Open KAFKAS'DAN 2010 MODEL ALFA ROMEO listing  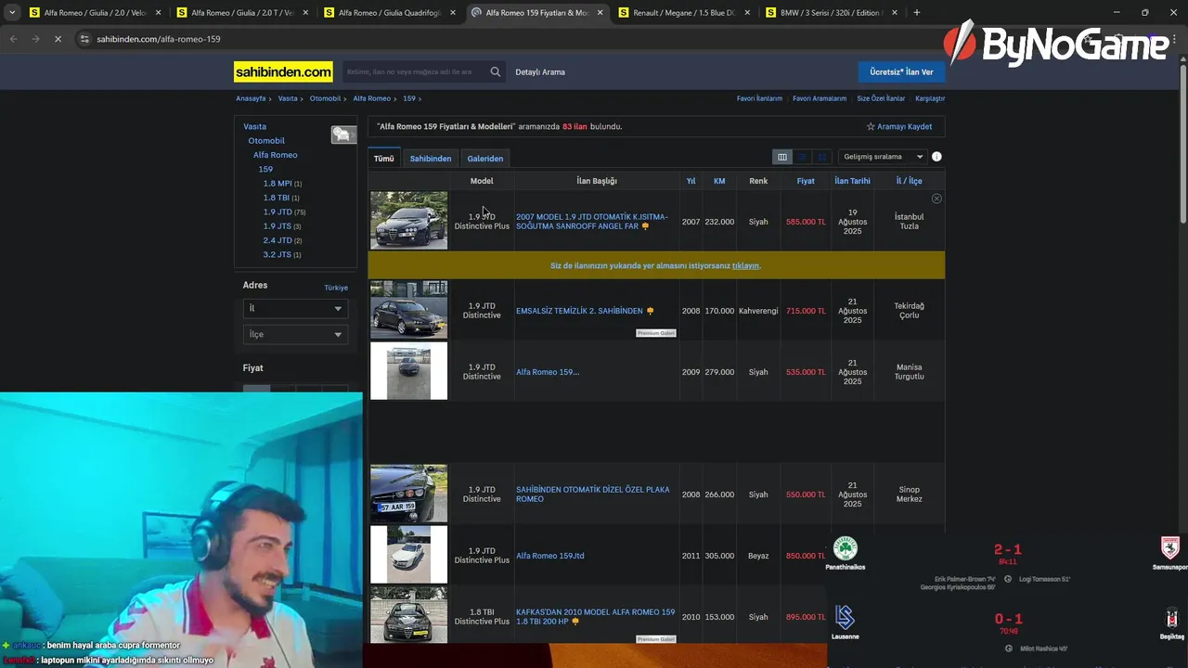click(596, 617)
